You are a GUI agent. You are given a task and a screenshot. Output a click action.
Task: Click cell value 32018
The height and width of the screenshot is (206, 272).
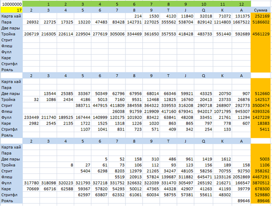click(x=204, y=16)
